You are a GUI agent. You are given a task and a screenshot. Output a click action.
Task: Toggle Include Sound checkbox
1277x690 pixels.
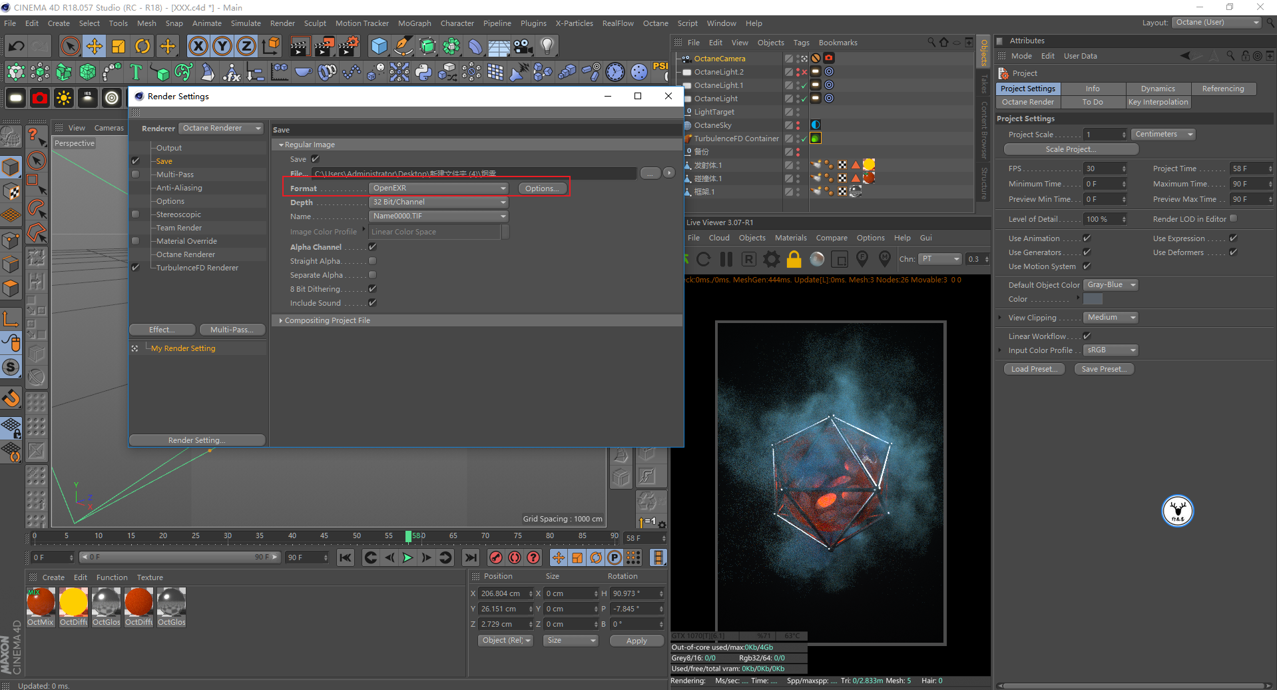point(373,302)
